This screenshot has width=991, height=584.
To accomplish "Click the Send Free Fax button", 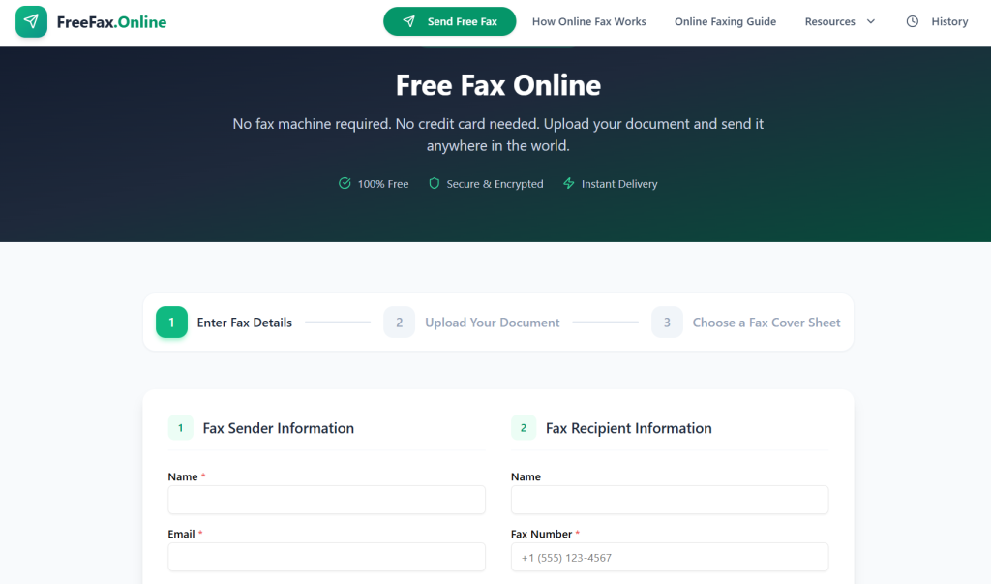I will tap(449, 20).
